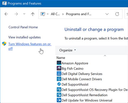Go up one folder level

(x=33, y=14)
